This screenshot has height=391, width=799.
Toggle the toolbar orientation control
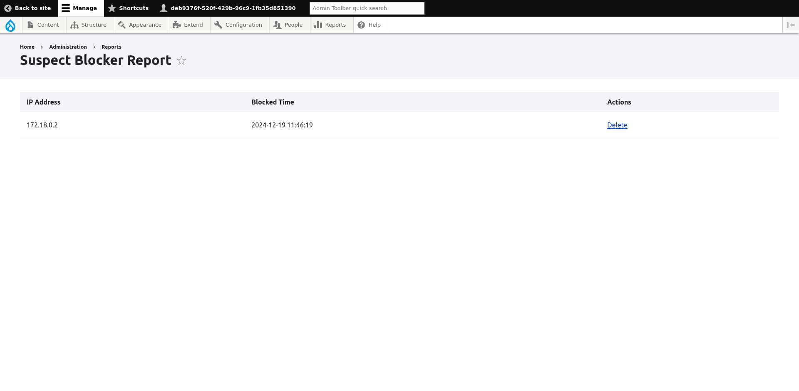(790, 25)
